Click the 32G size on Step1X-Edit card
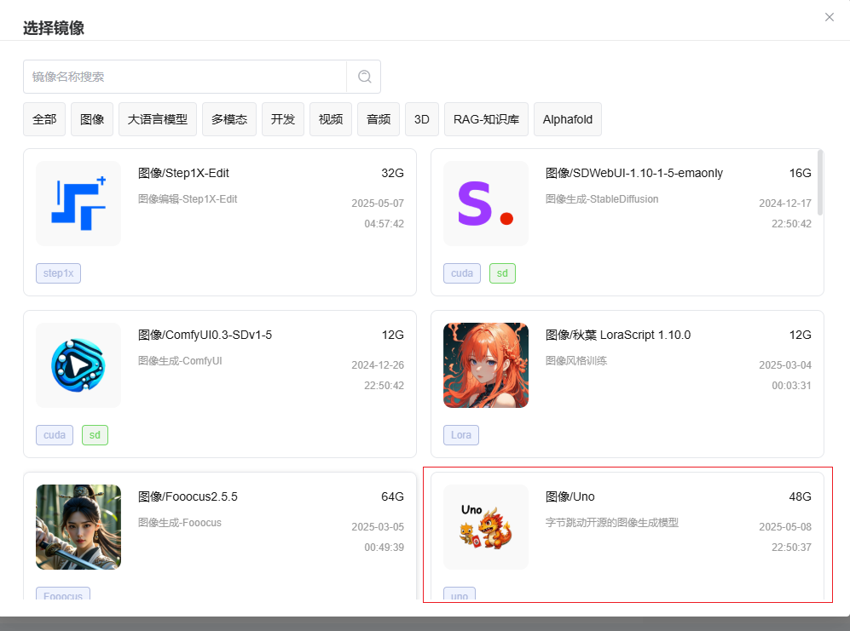 point(392,173)
